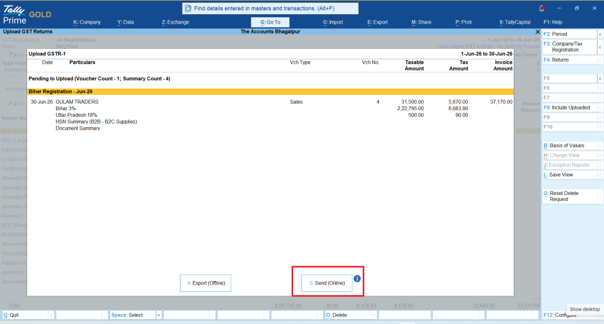Open the P: Print menu
Viewport: 604px width, 324px height.
pos(463,22)
